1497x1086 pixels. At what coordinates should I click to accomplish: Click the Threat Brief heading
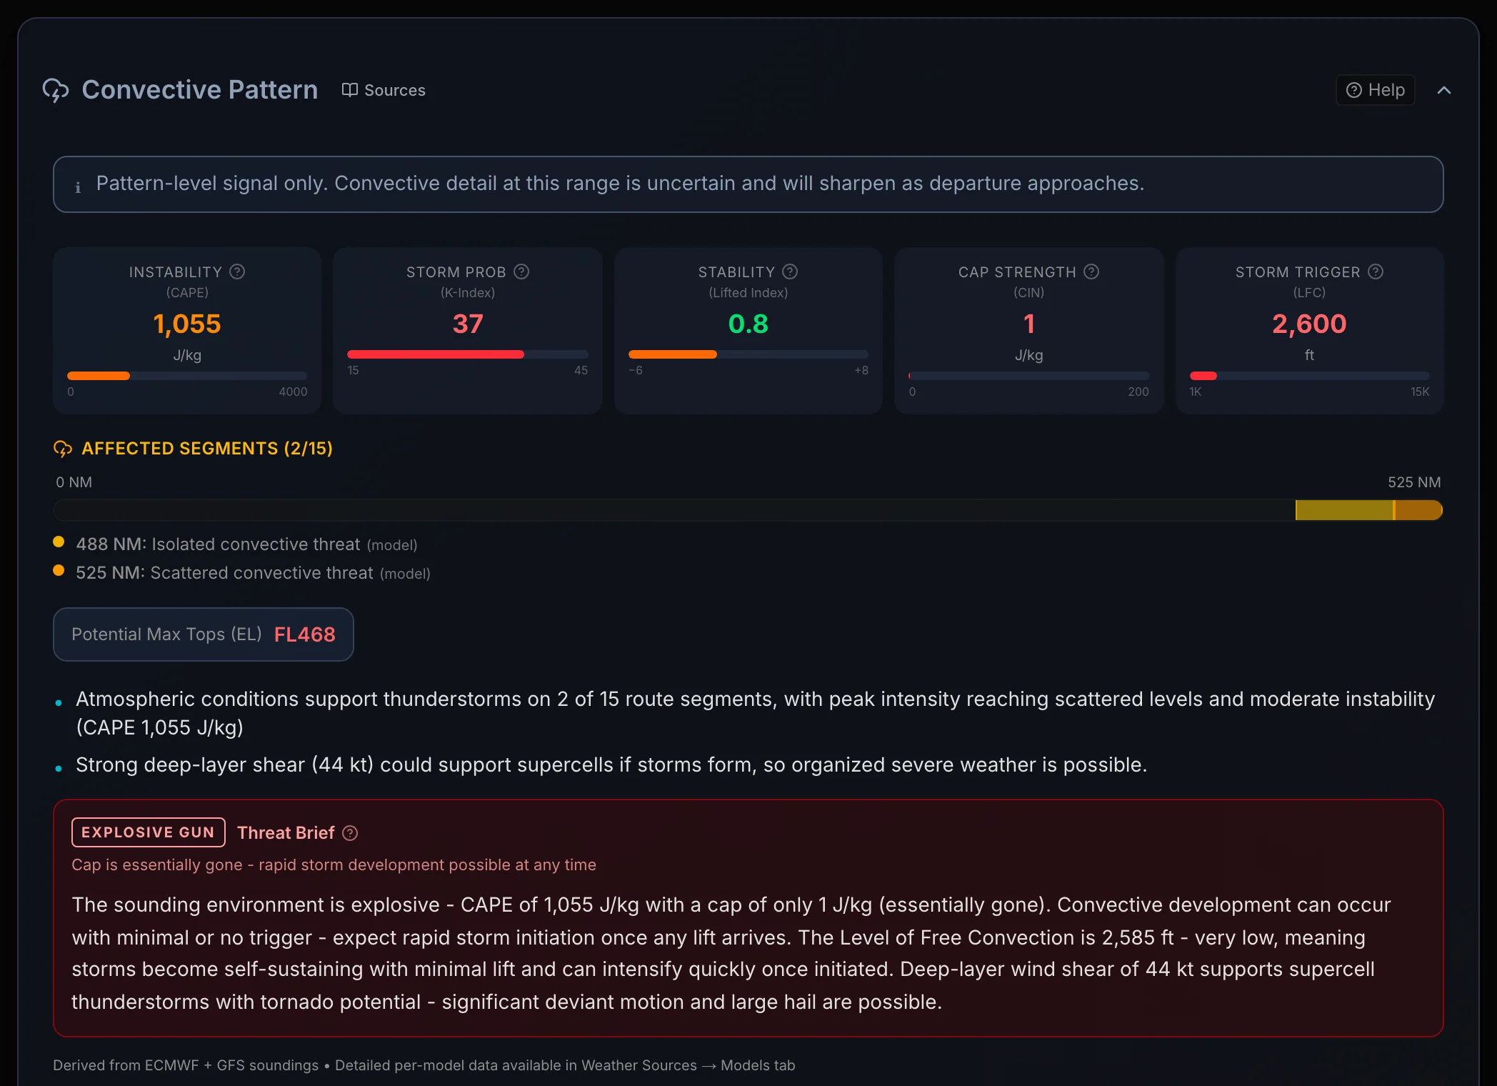[x=286, y=833]
